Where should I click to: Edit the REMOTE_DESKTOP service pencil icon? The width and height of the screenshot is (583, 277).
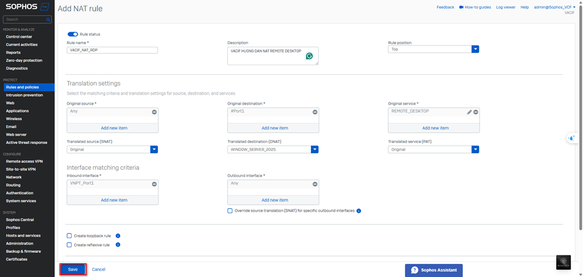point(469,112)
